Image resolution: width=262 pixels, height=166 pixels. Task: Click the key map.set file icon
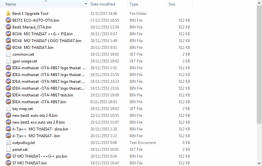point(8,109)
